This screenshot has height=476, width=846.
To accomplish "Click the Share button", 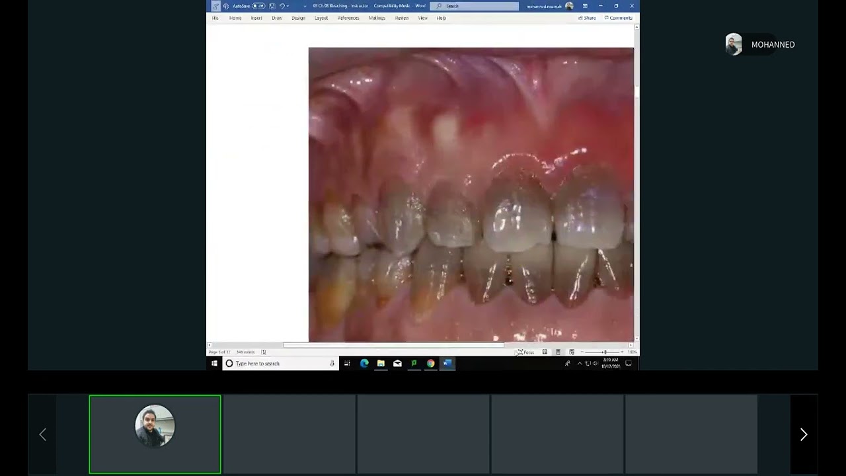I will (587, 18).
